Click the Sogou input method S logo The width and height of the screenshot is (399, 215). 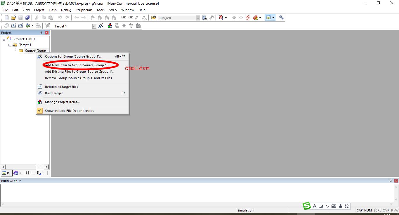click(x=307, y=206)
